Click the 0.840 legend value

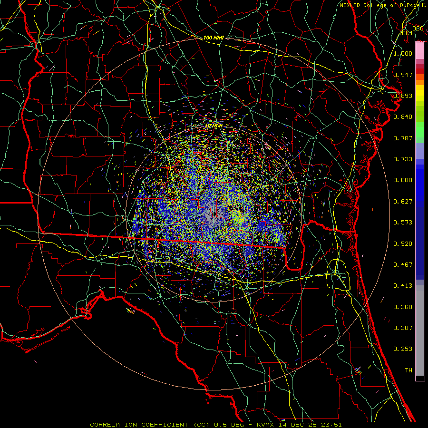403,117
